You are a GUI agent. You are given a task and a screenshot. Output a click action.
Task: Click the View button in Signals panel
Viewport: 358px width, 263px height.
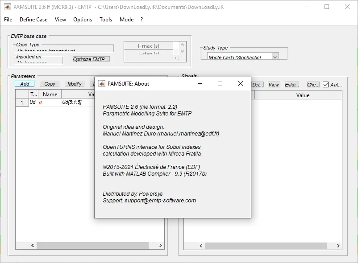274,85
